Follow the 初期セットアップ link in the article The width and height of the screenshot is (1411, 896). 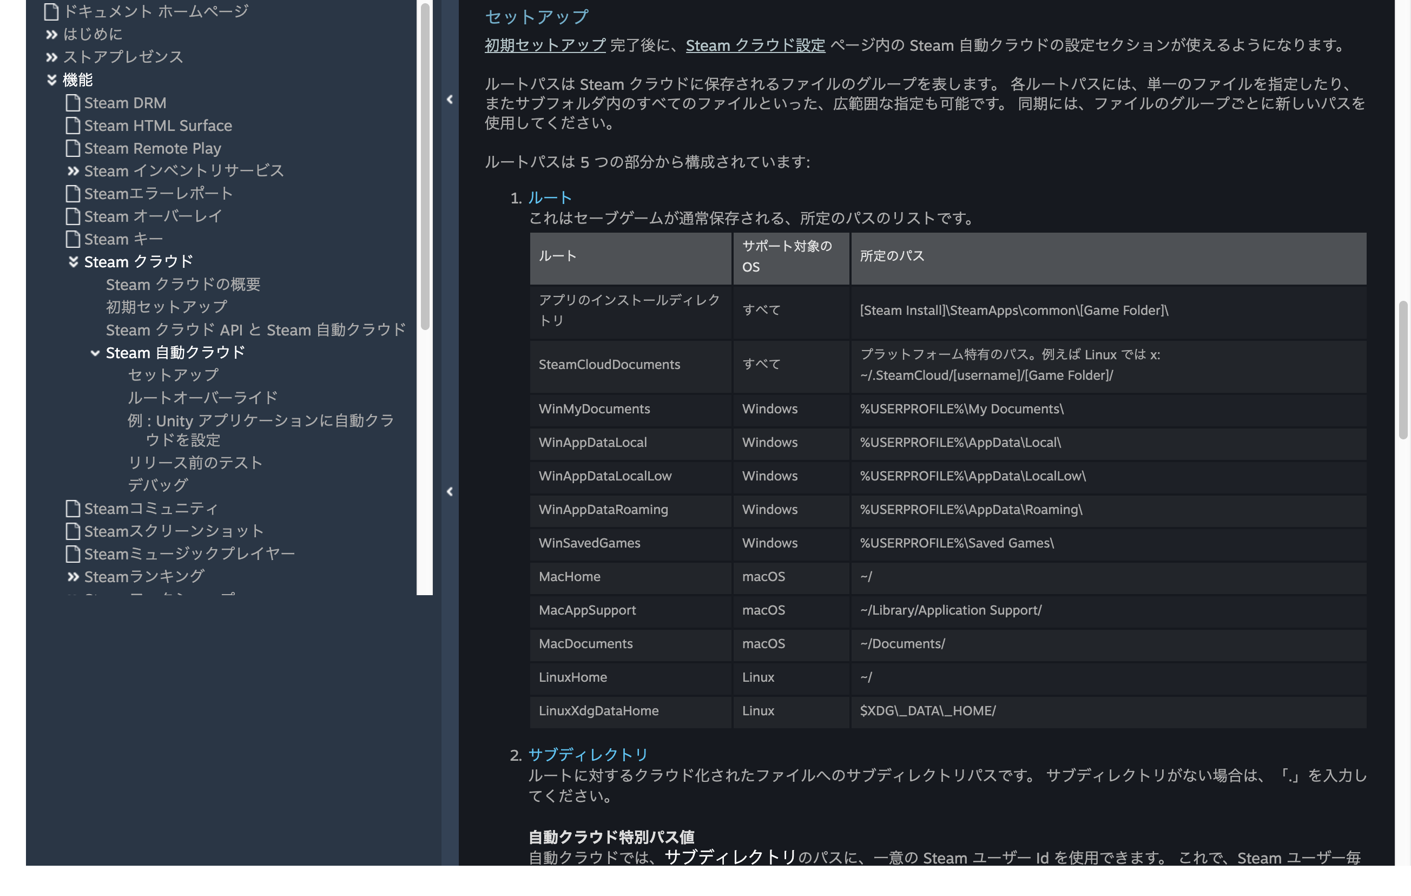[x=545, y=45]
